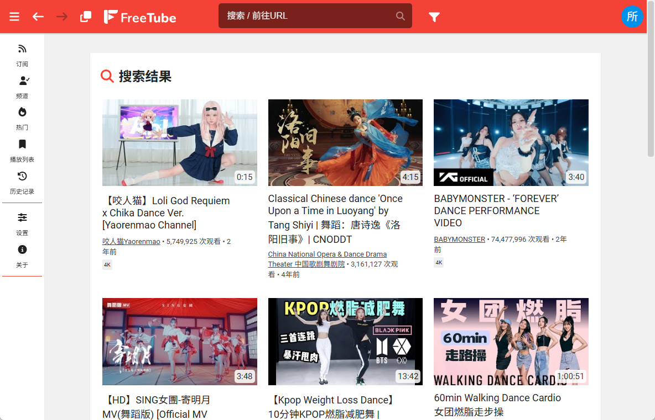Open Channels (频道) in sidebar
This screenshot has width=655, height=420.
click(22, 88)
